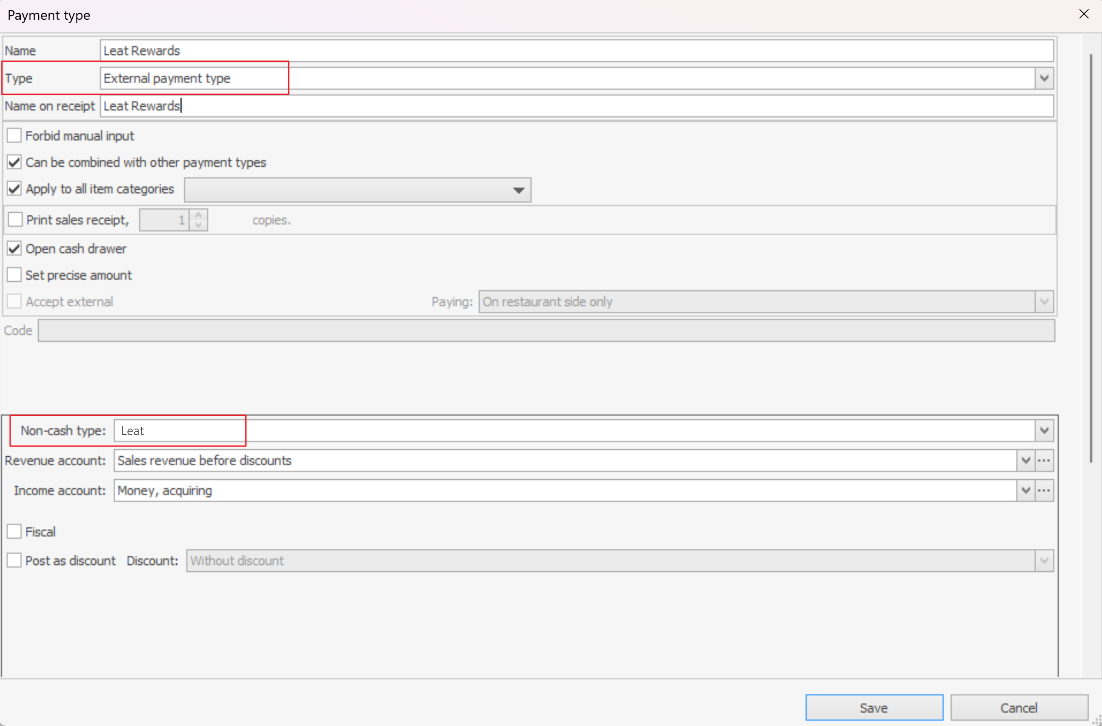1102x726 pixels.
Task: Uncheck Can be combined with other payment types
Action: (14, 162)
